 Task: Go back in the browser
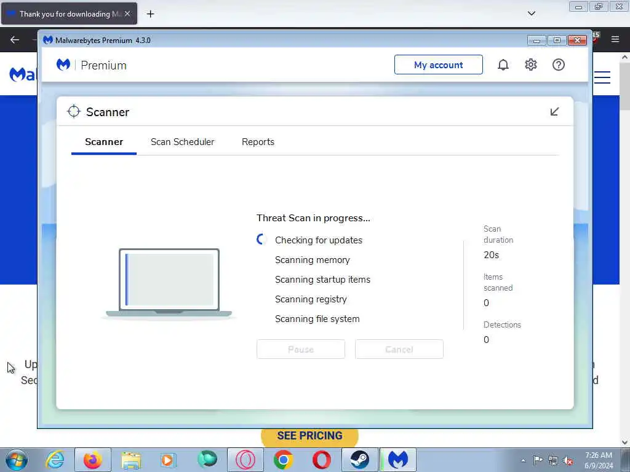point(15,39)
